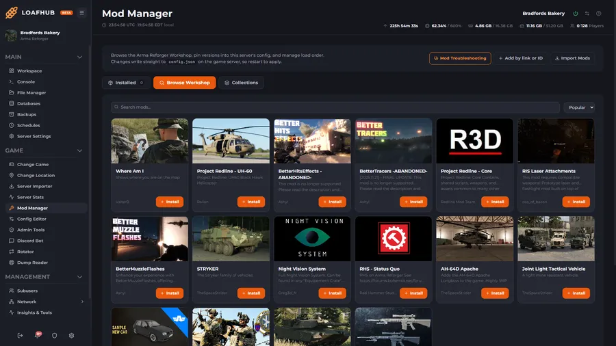The image size is (616, 346).
Task: Click the swap arrows icon top right
Action: point(587,14)
